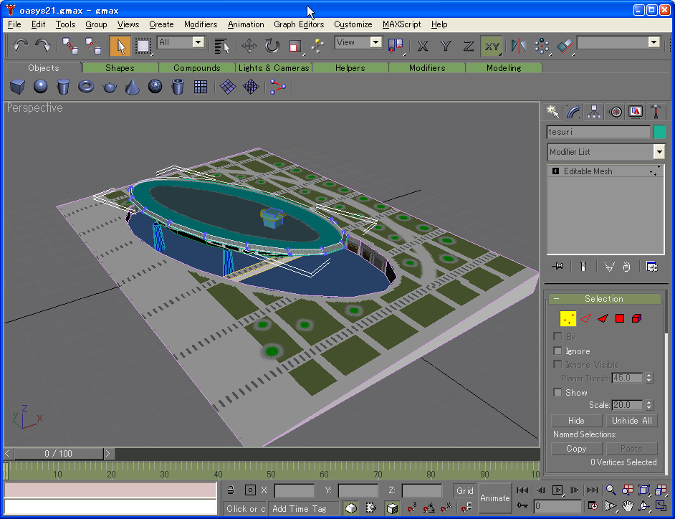Toggle the Show normals checkbox
The image size is (675, 519).
coord(557,392)
